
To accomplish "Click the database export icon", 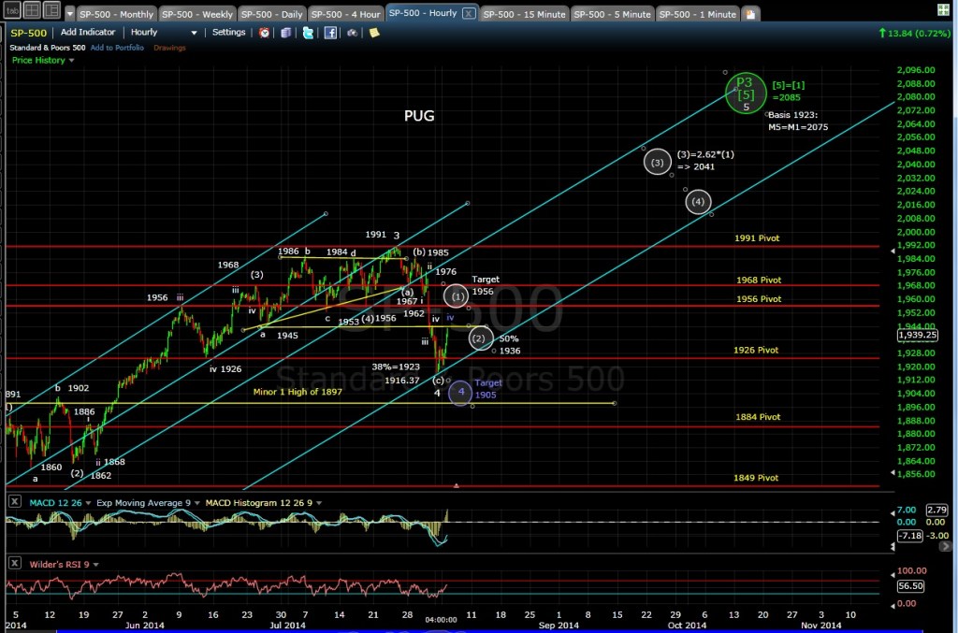I will (285, 33).
